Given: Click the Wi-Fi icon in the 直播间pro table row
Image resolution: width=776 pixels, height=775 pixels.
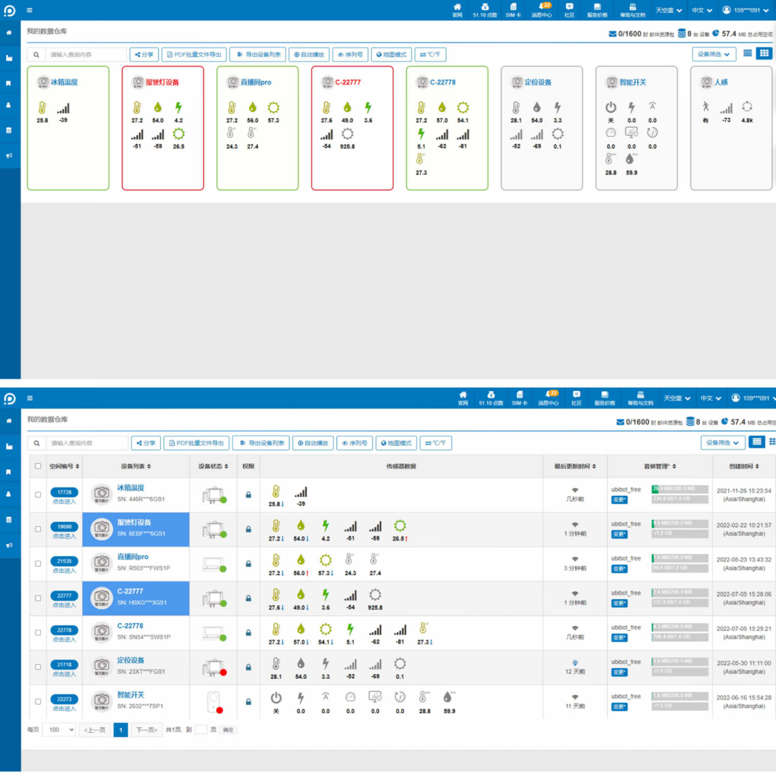Looking at the screenshot, I should (575, 559).
